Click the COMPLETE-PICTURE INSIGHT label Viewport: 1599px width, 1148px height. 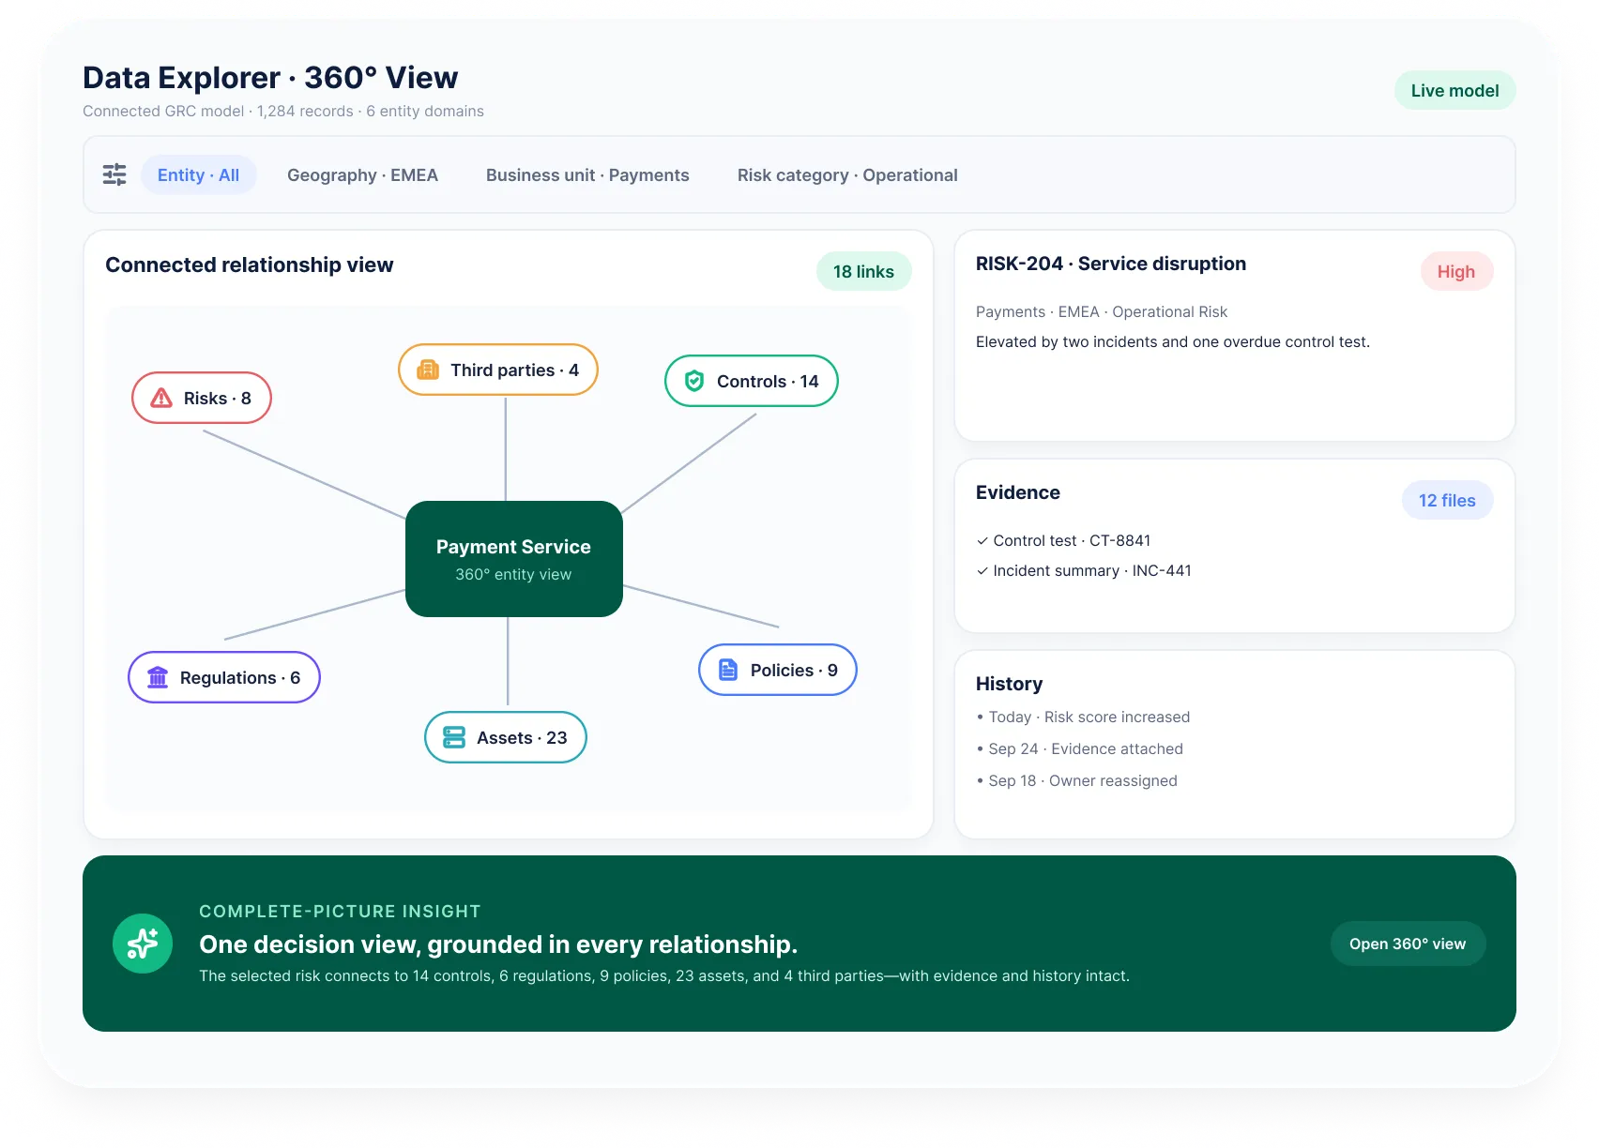coord(340,911)
